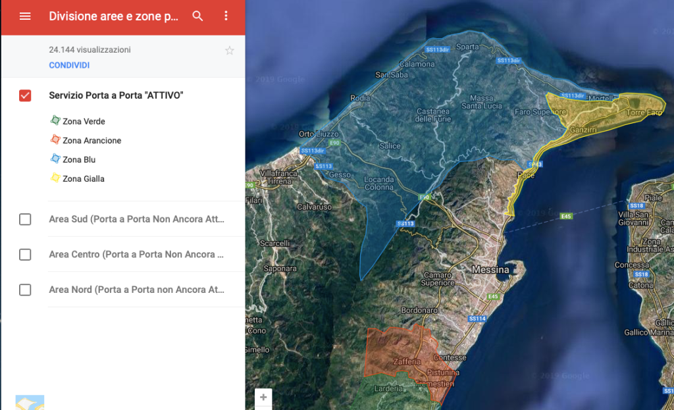Click the blue Zona Blu polygon icon
The image size is (674, 410).
click(55, 159)
